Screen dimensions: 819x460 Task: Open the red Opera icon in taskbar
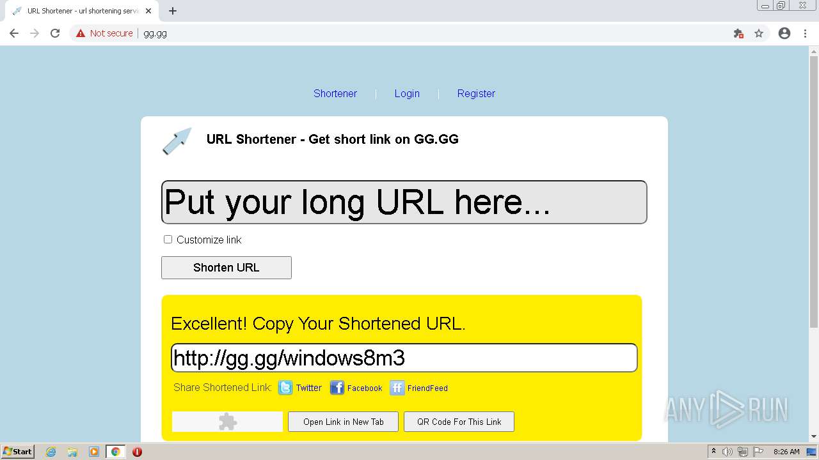[137, 452]
